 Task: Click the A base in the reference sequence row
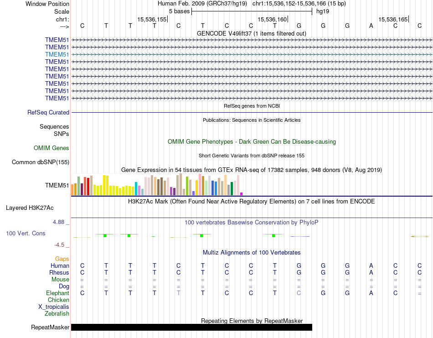[x=371, y=26]
